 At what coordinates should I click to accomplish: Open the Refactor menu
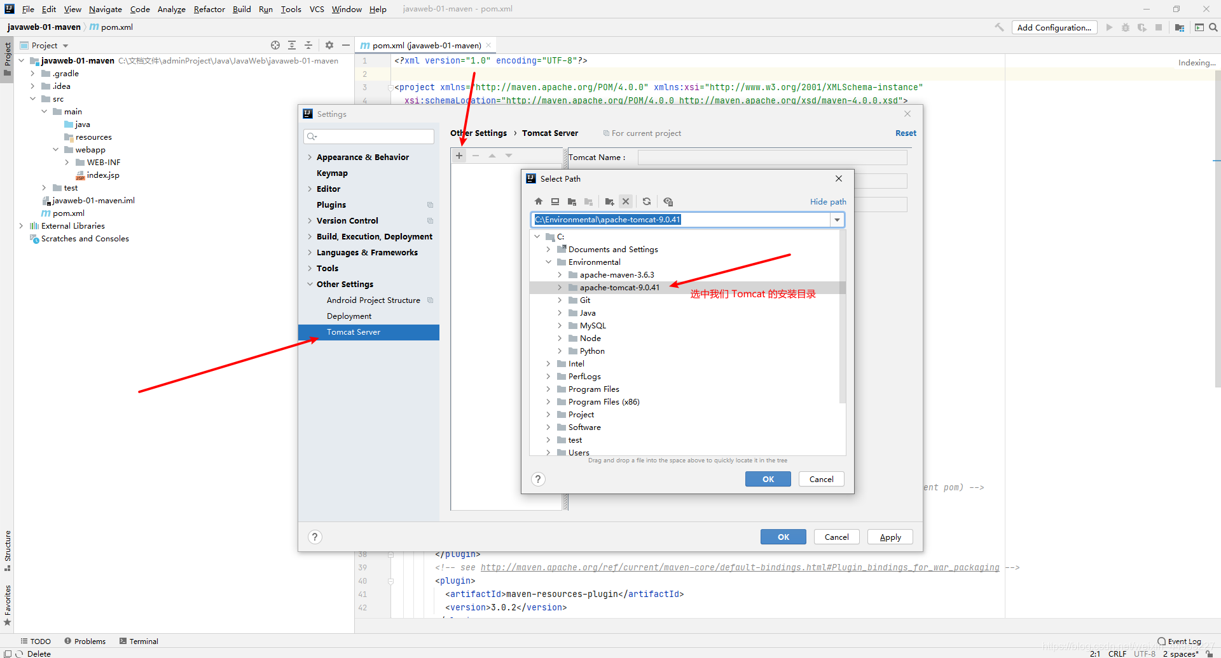(x=209, y=9)
